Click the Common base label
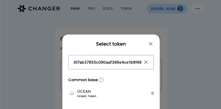 83,80
